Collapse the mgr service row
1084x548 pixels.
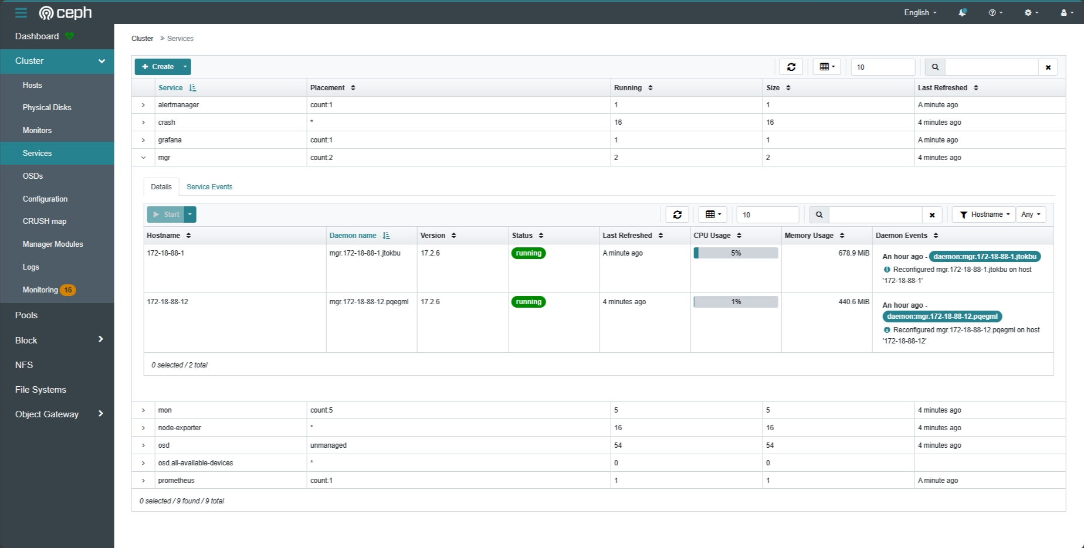point(143,158)
